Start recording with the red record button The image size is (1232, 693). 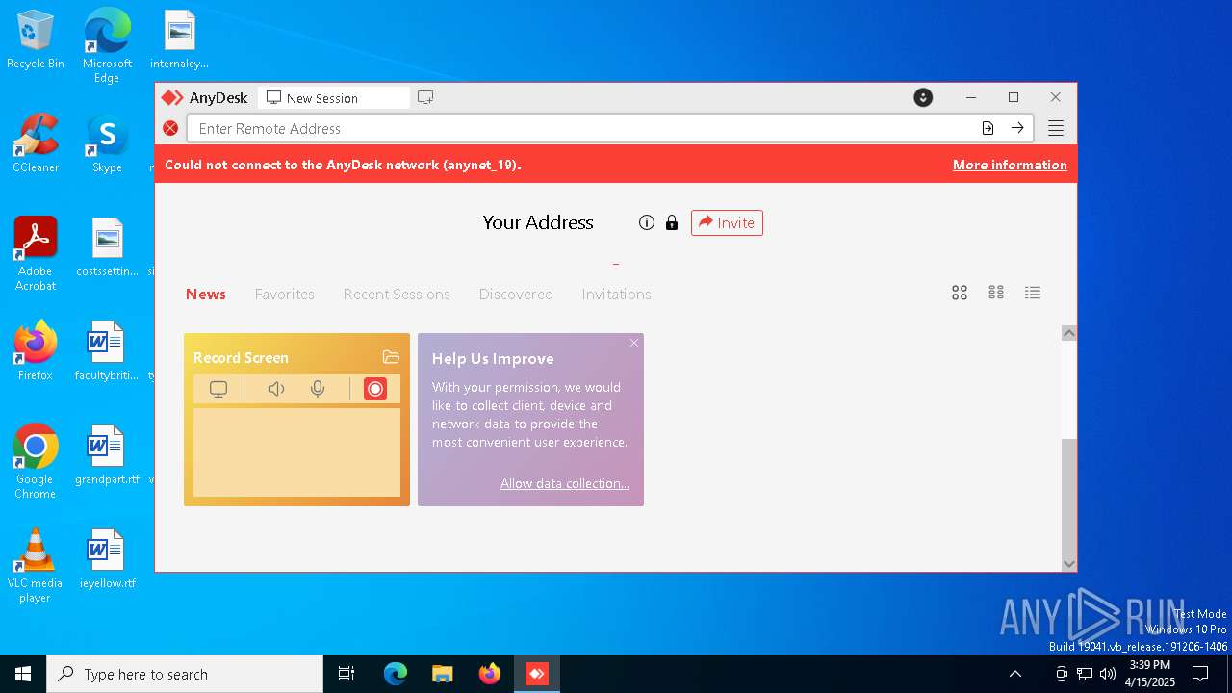pyautogui.click(x=375, y=389)
